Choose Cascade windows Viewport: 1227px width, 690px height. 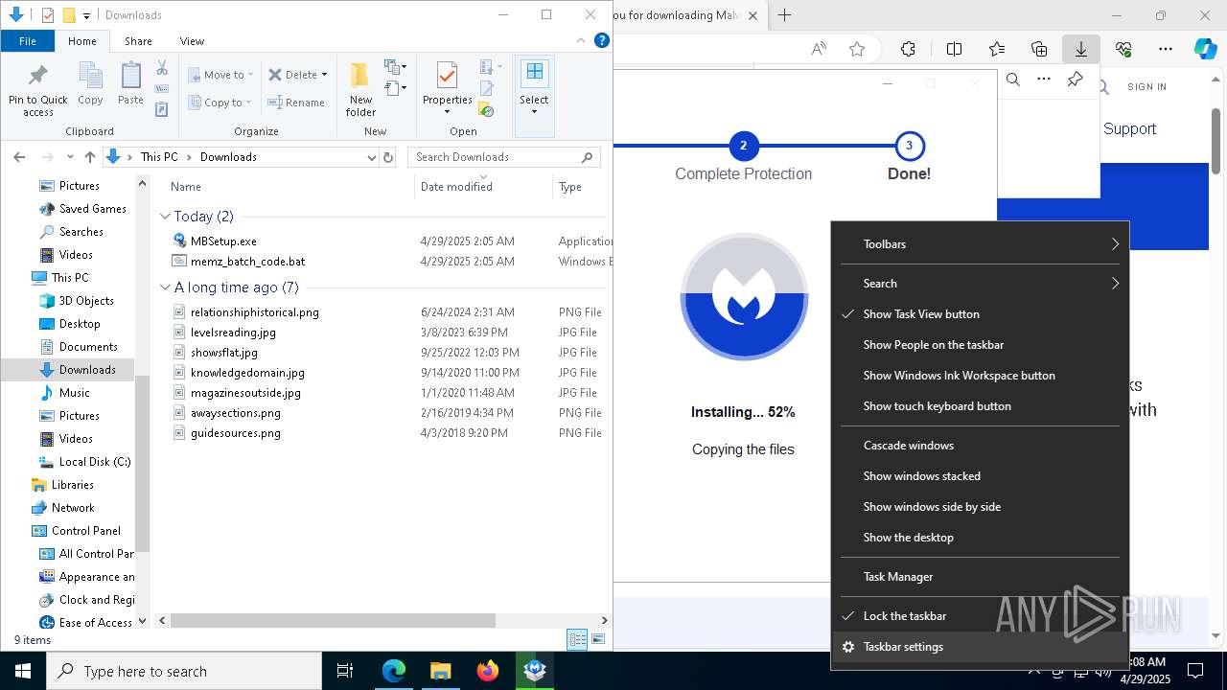(x=980, y=446)
